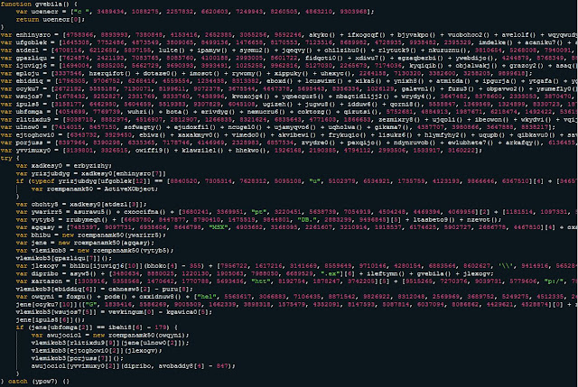Click the variable name "rlitixdu9" in its var declaration
The height and width of the screenshot is (387, 578).
(33, 119)
